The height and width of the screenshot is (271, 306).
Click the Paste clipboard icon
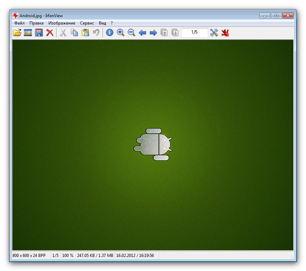click(x=85, y=33)
